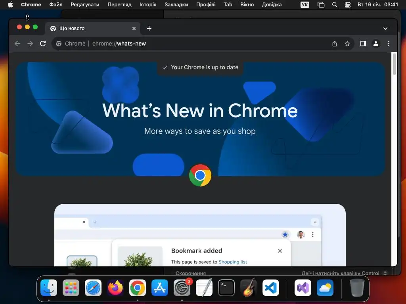Click the page's vertical scrollbar
This screenshot has height=304, width=406.
pyautogui.click(x=395, y=64)
